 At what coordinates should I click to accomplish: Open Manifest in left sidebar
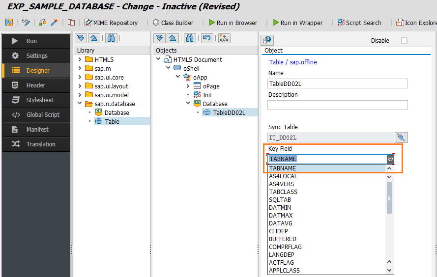click(36, 130)
